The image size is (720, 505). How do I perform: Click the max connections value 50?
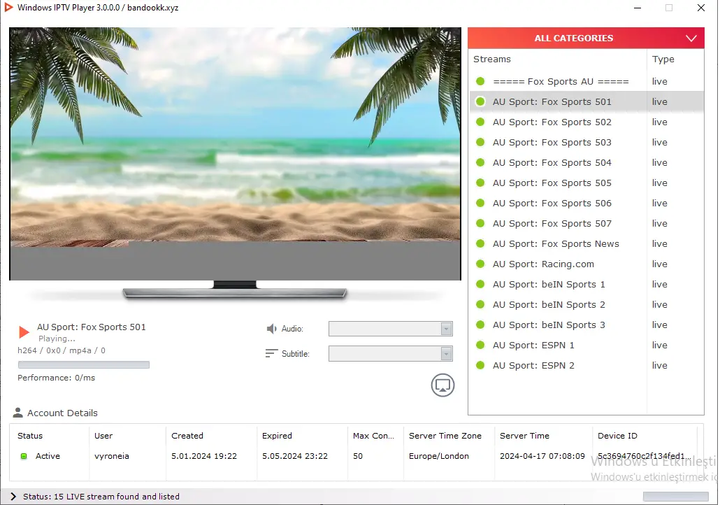[x=358, y=456]
